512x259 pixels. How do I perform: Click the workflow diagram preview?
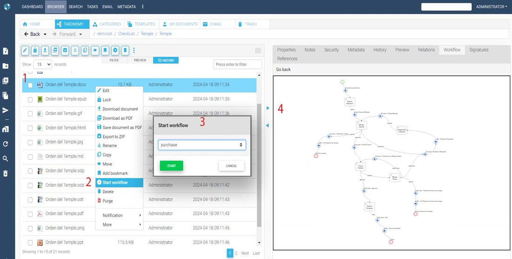coord(391,163)
